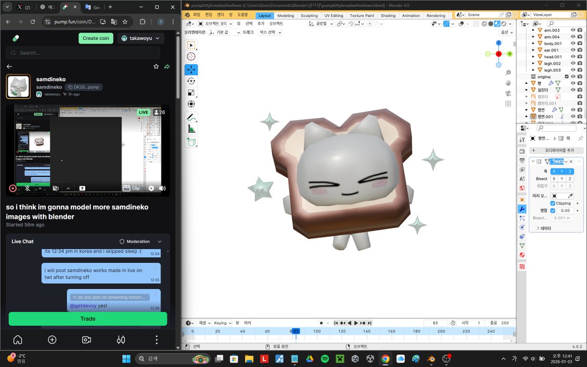This screenshot has width=587, height=367.
Task: Open the Moderation button in chat
Action: coord(135,241)
